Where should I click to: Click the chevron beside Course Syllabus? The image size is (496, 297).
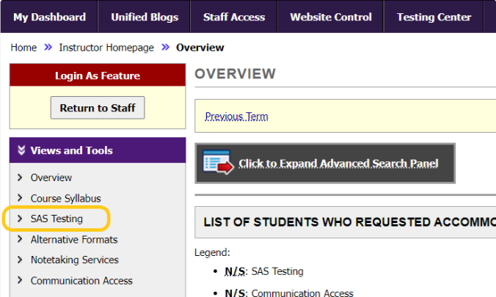point(20,198)
